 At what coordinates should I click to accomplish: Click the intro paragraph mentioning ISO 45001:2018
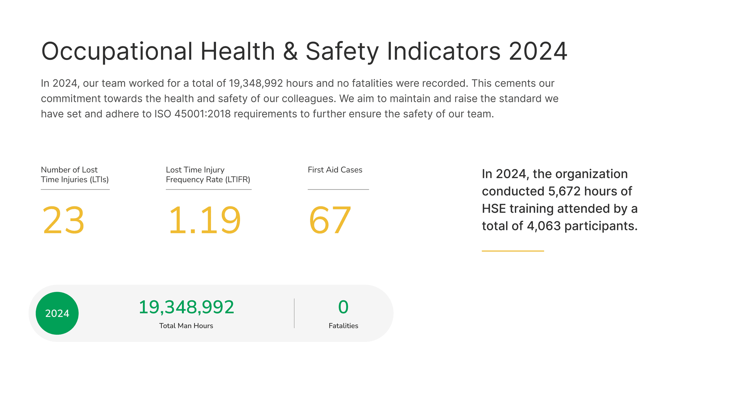pos(299,99)
